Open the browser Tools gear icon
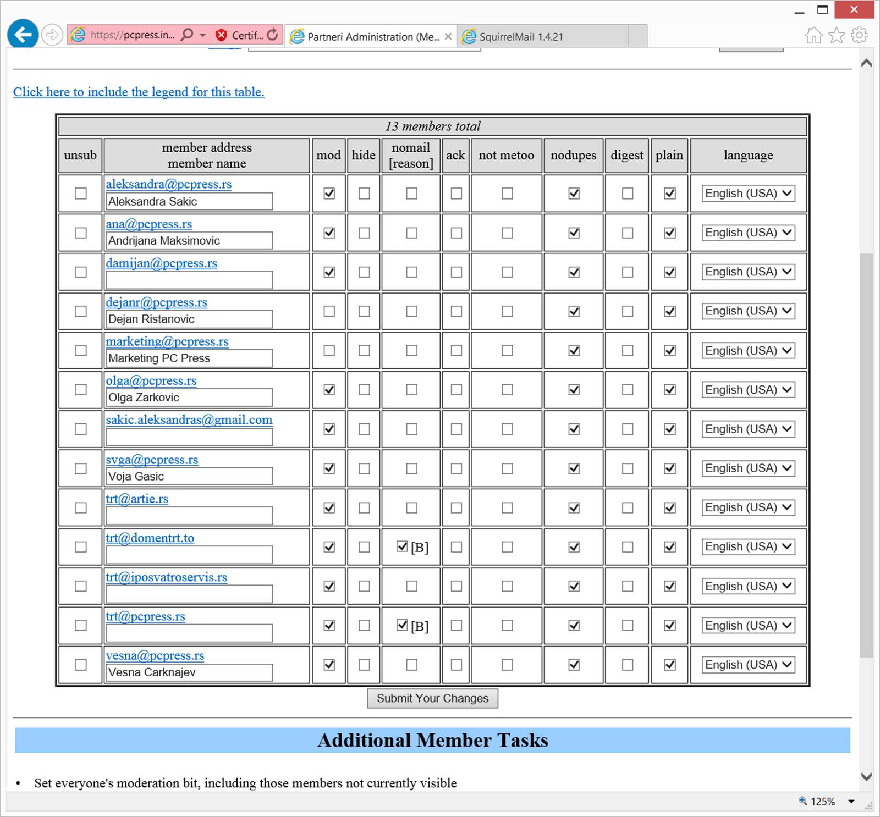 click(x=859, y=36)
